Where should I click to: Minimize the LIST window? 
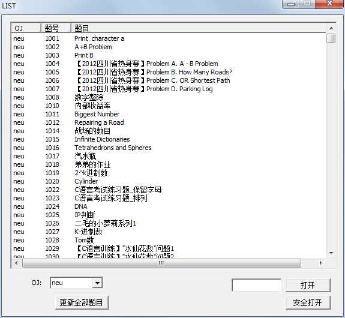coord(291,4)
